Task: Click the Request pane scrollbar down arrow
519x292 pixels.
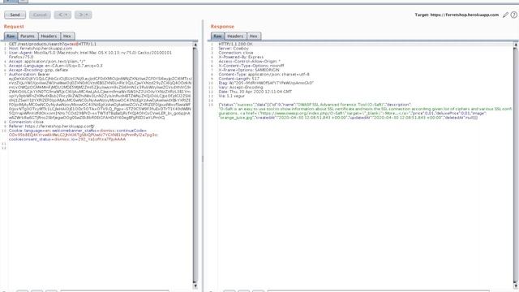Action: tap(195, 286)
